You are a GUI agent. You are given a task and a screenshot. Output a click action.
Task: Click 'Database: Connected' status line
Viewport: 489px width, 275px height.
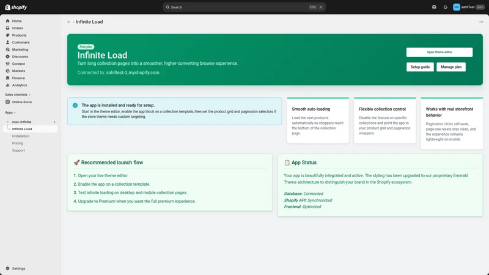coord(303,194)
